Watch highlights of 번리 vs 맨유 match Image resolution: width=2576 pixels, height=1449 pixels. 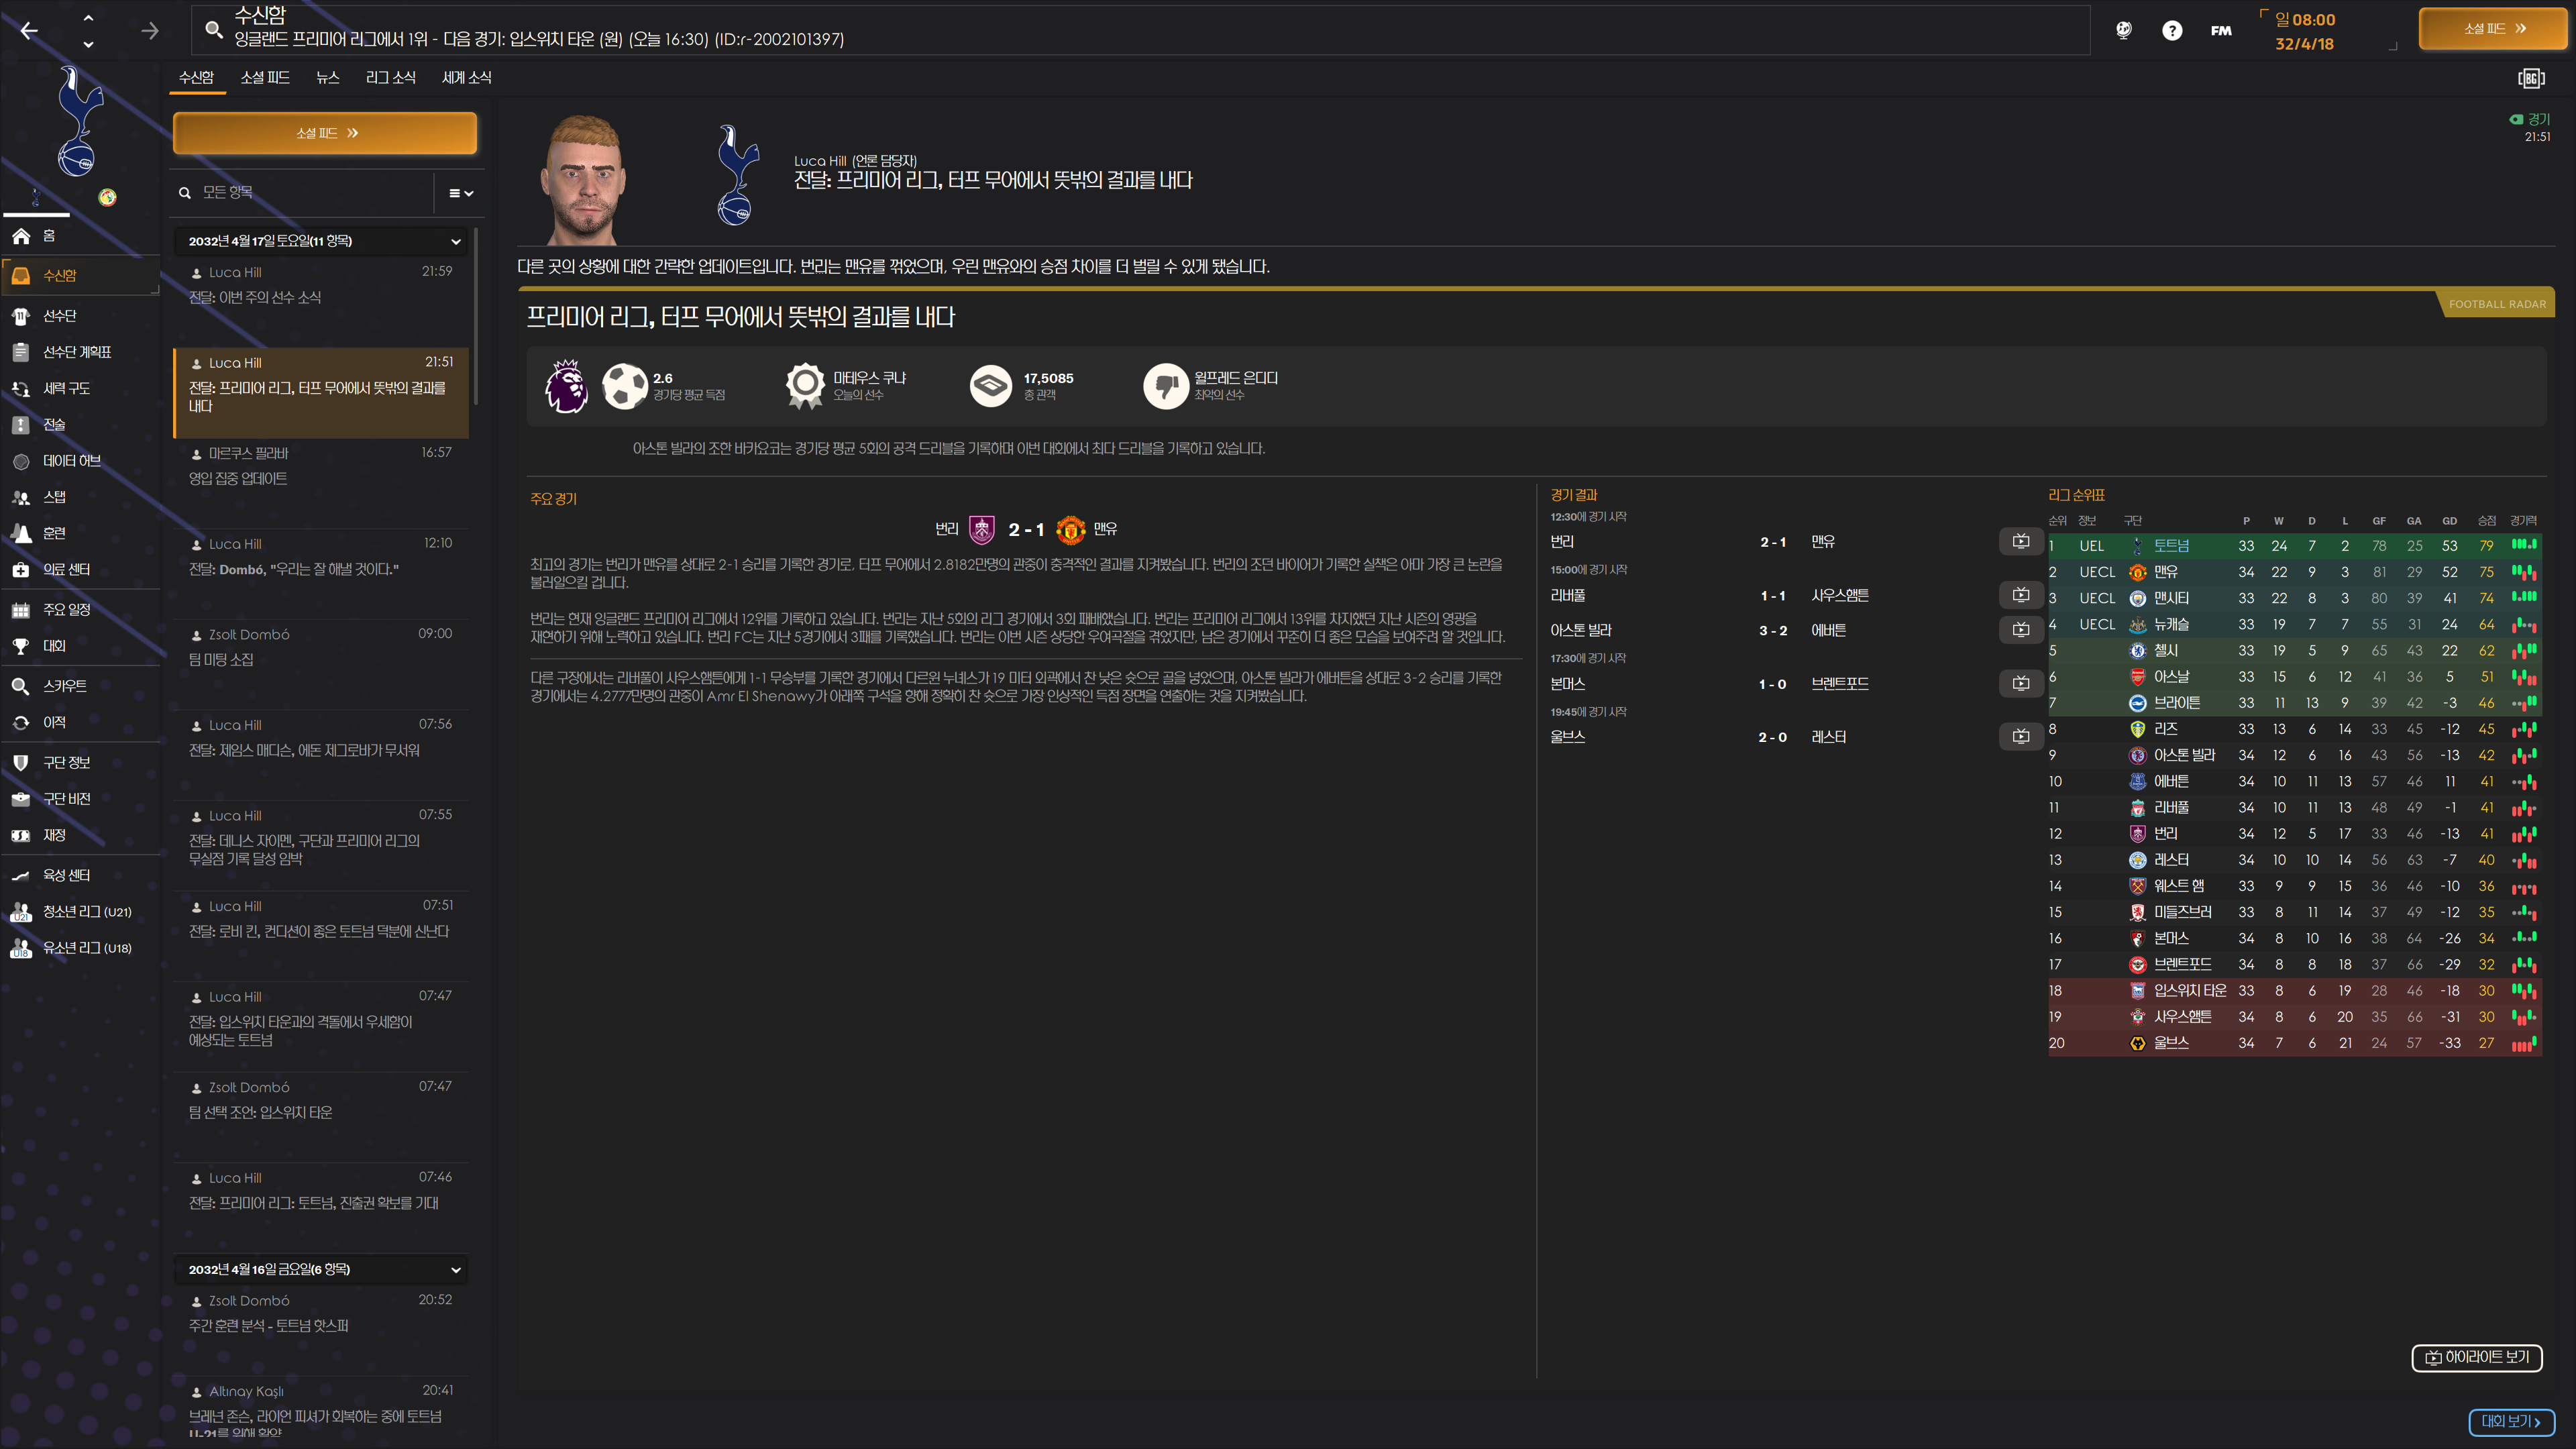pyautogui.click(x=2020, y=542)
